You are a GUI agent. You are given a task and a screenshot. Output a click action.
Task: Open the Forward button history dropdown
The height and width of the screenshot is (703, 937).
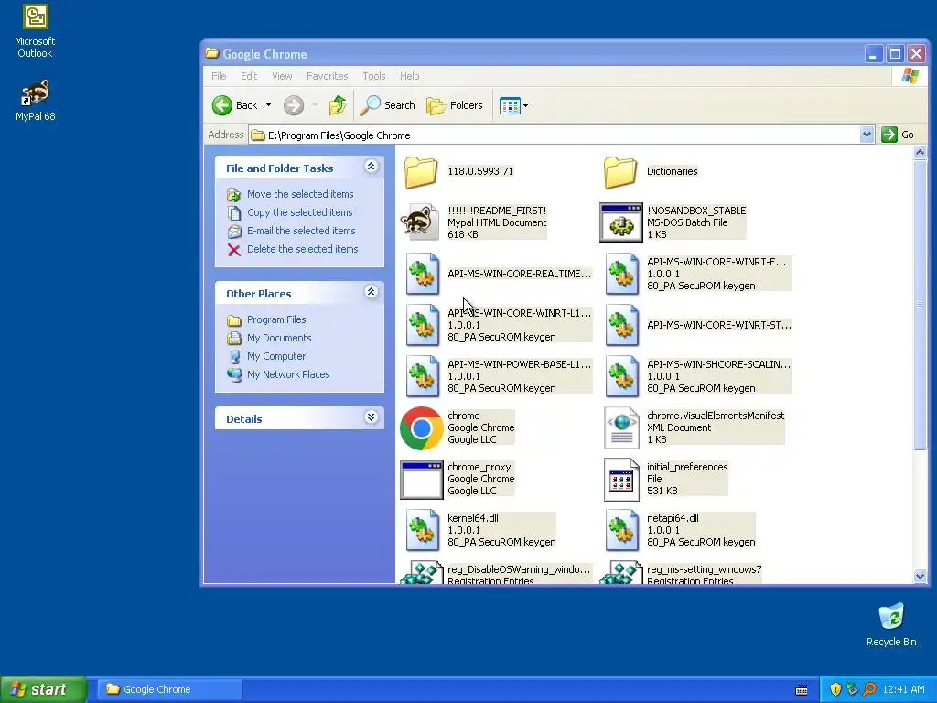click(315, 105)
